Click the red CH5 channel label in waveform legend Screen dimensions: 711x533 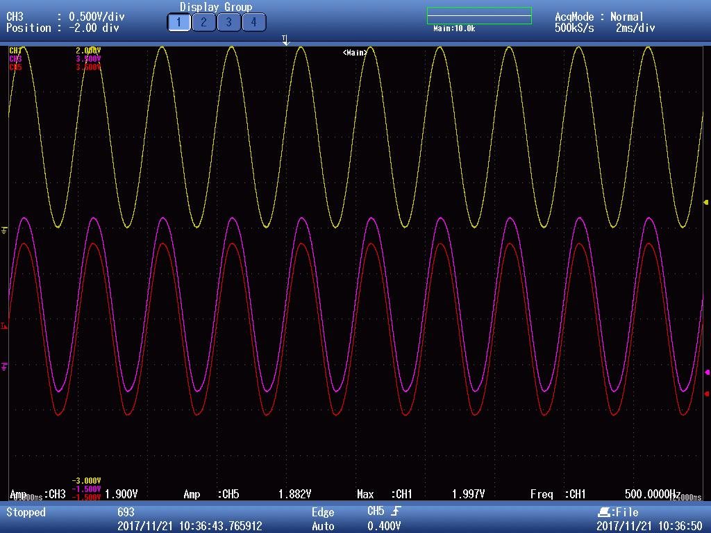[15, 67]
